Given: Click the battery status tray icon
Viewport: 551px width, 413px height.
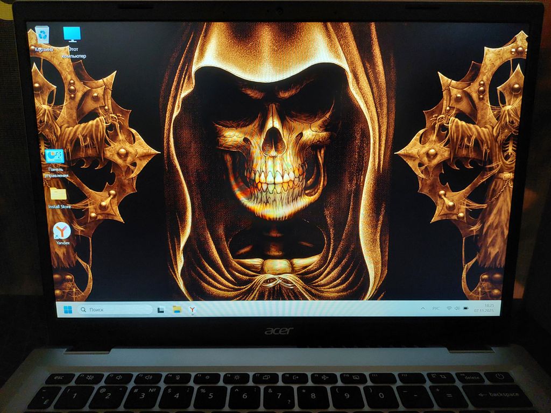Looking at the screenshot, I should tap(465, 308).
